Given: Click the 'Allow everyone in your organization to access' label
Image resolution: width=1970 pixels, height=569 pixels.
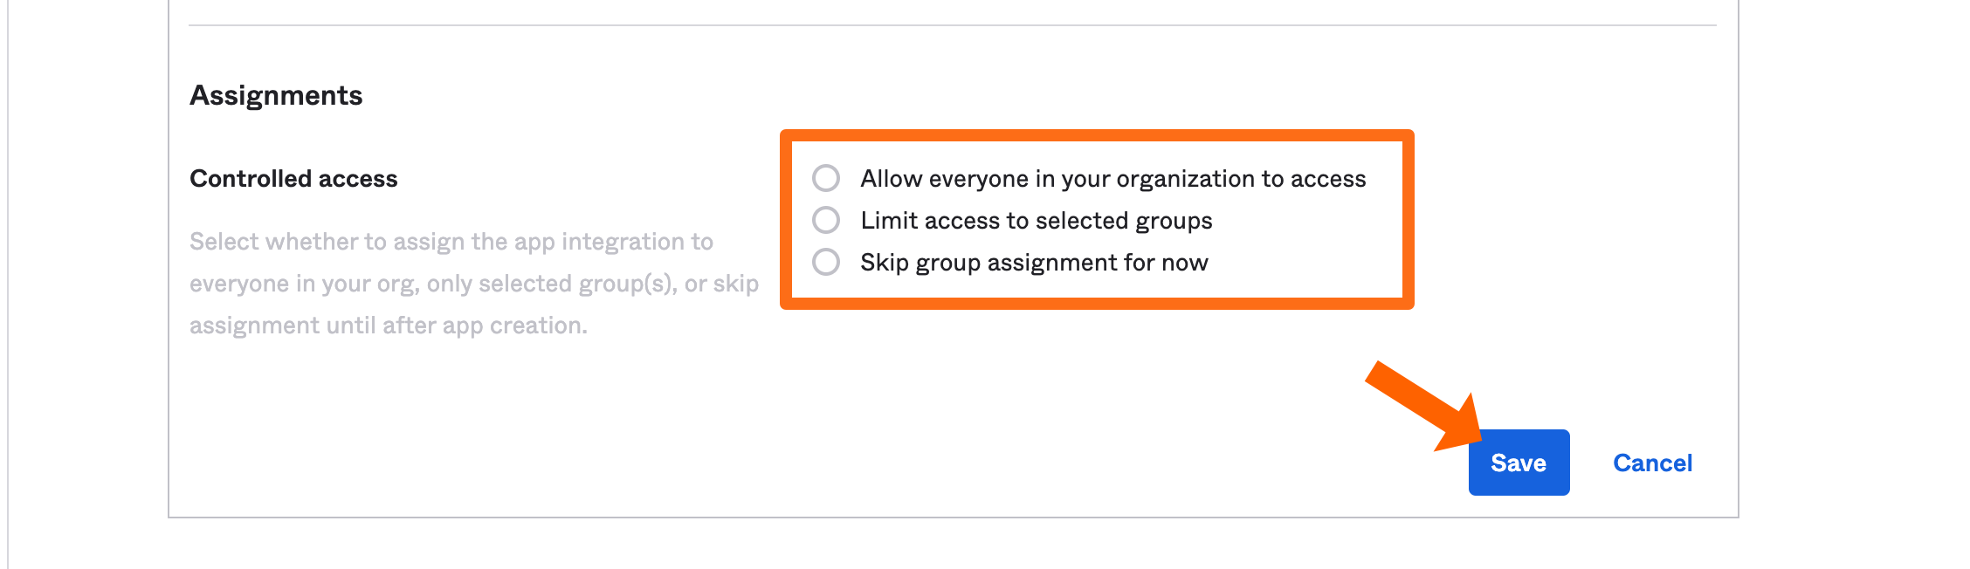Looking at the screenshot, I should pos(1112,178).
